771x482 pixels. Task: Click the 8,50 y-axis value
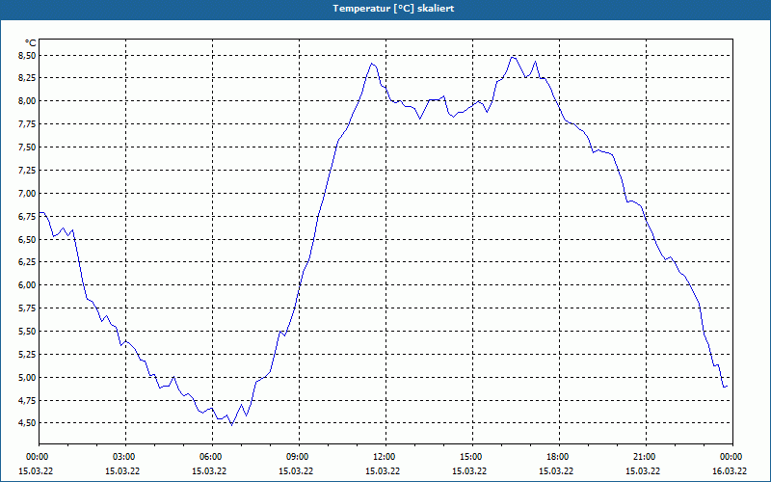28,56
